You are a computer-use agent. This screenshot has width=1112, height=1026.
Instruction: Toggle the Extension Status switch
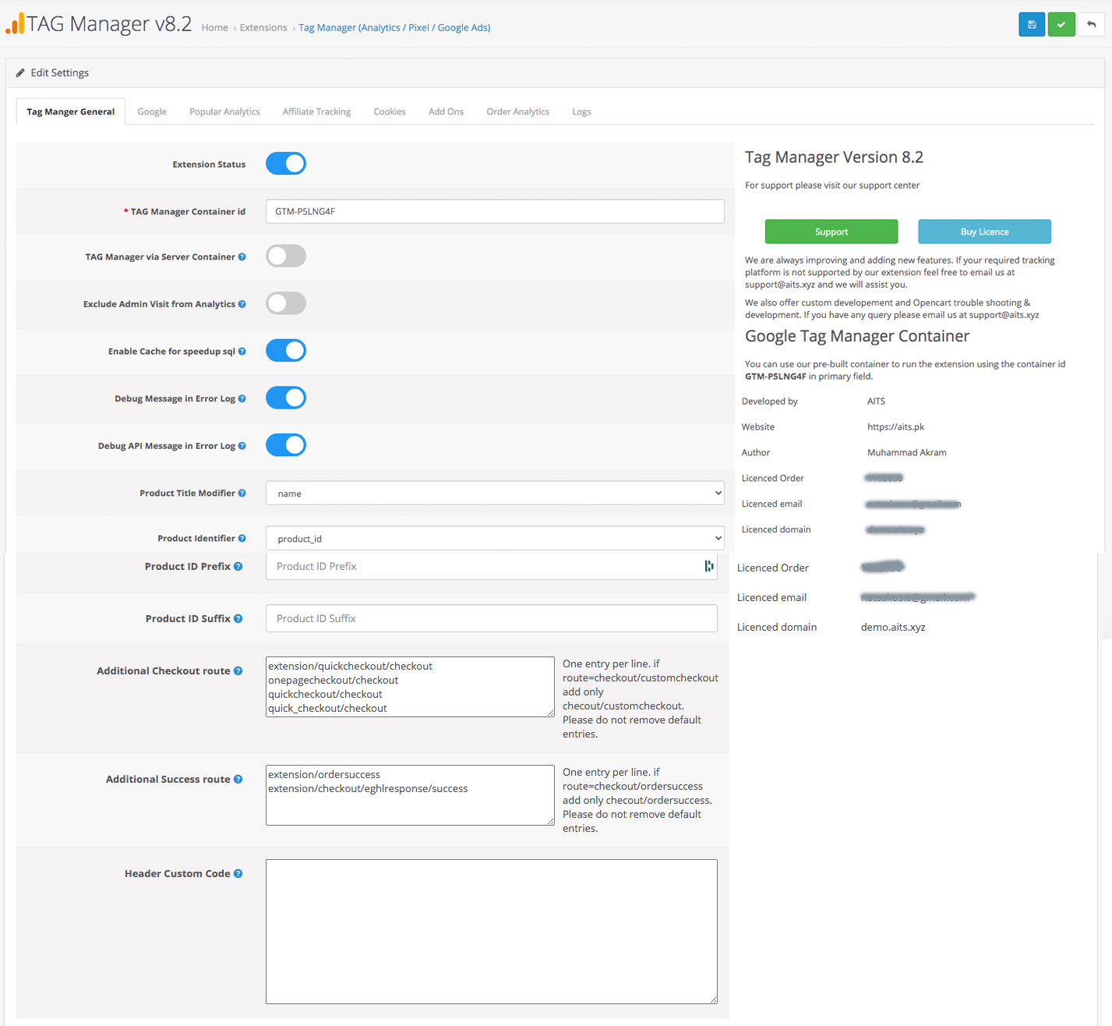[x=286, y=164]
